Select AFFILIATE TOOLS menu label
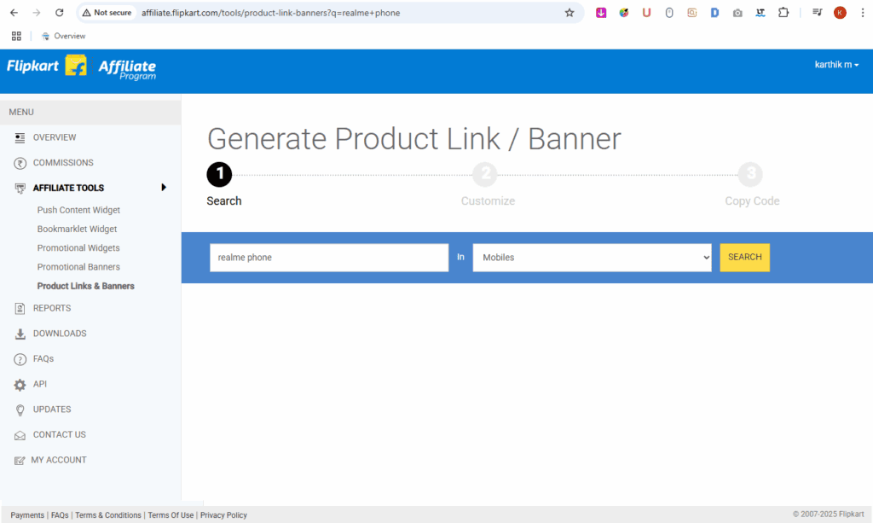 (68, 188)
